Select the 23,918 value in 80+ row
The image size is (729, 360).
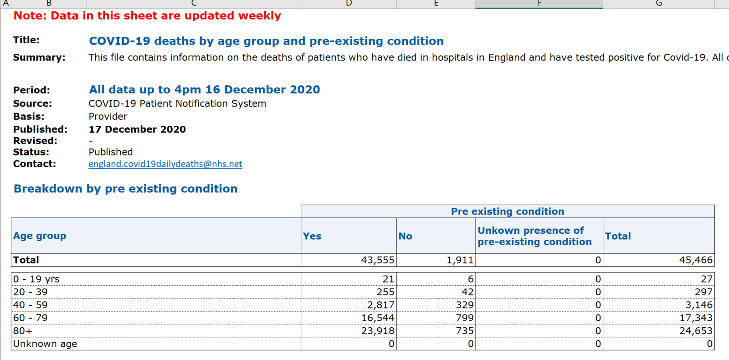(x=377, y=331)
